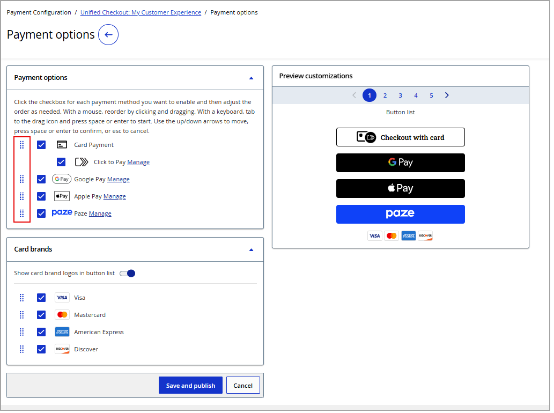Uncheck the Apple Pay checkbox
554x413 pixels.
point(41,197)
